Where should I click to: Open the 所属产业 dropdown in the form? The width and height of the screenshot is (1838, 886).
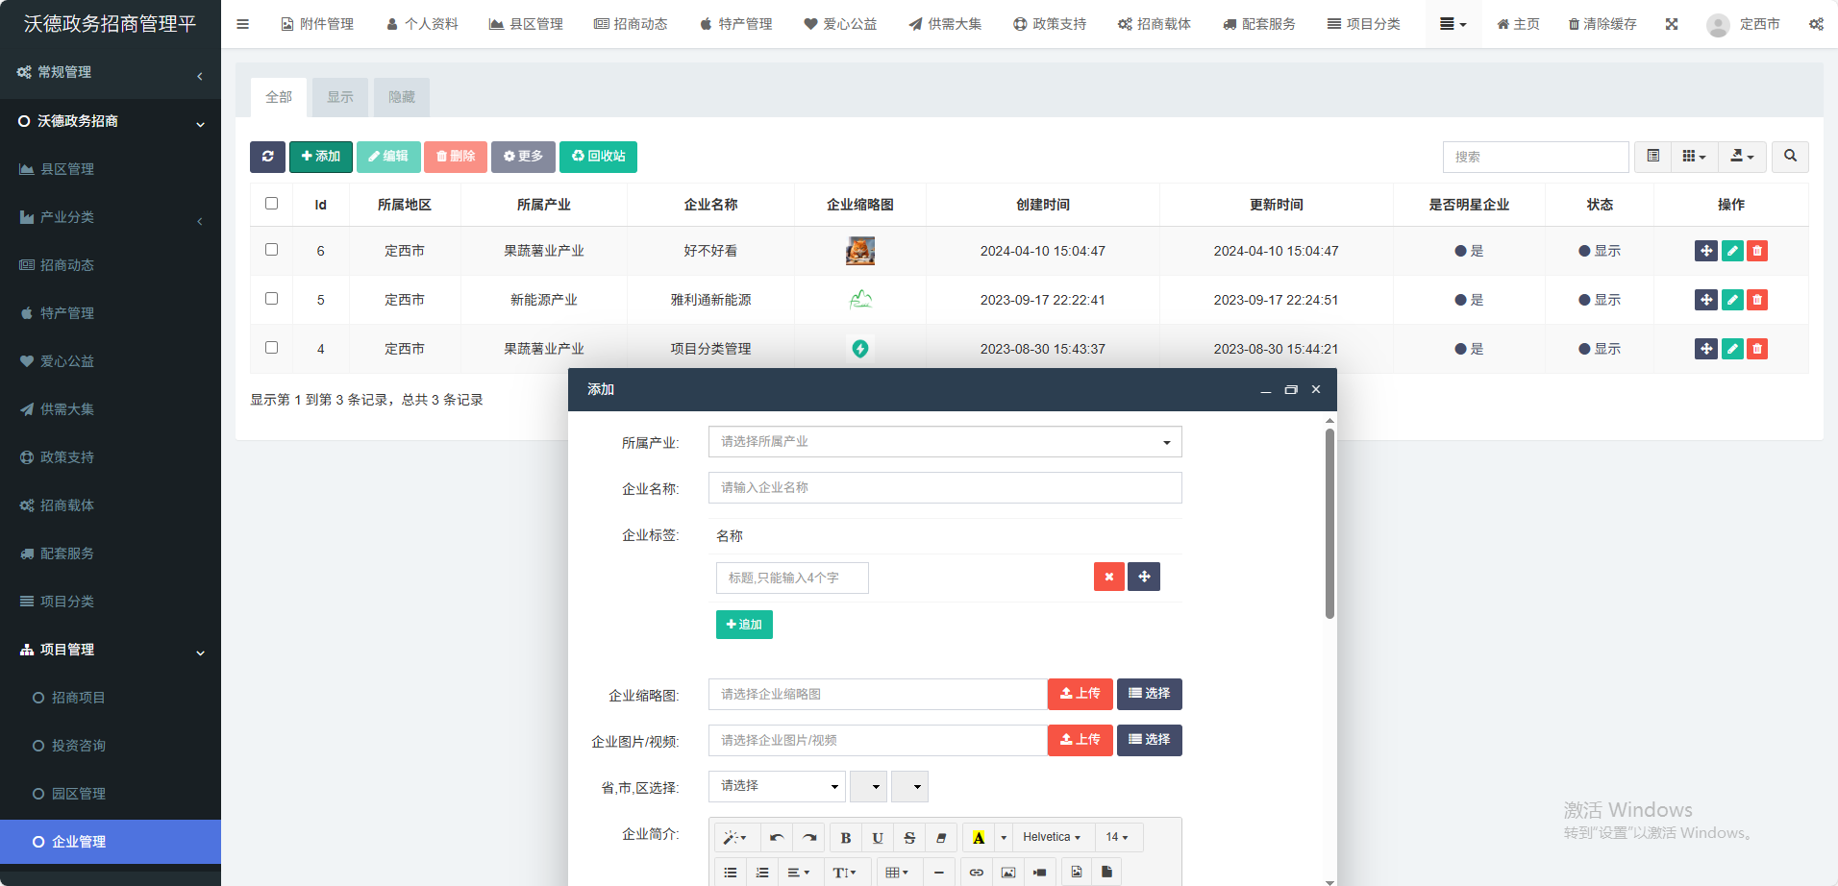point(944,442)
